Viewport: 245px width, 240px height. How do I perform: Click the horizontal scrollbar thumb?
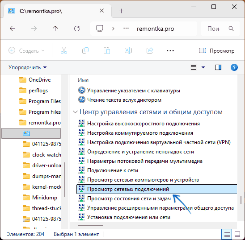[x=90, y=225]
